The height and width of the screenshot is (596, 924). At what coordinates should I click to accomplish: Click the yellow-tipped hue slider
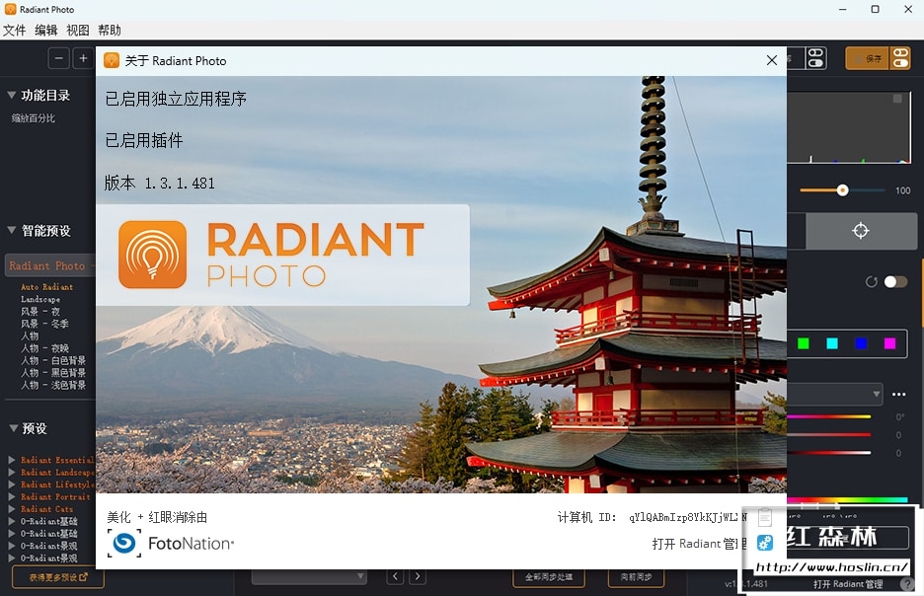[829, 417]
